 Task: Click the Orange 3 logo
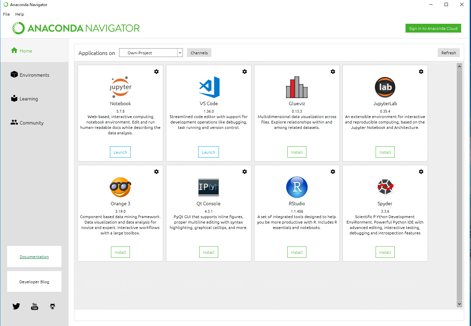pos(120,187)
